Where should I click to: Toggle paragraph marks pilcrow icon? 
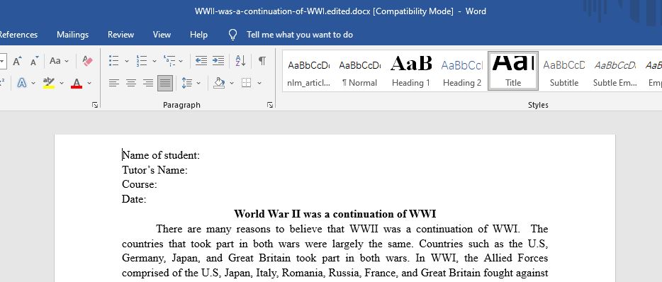[x=262, y=61]
